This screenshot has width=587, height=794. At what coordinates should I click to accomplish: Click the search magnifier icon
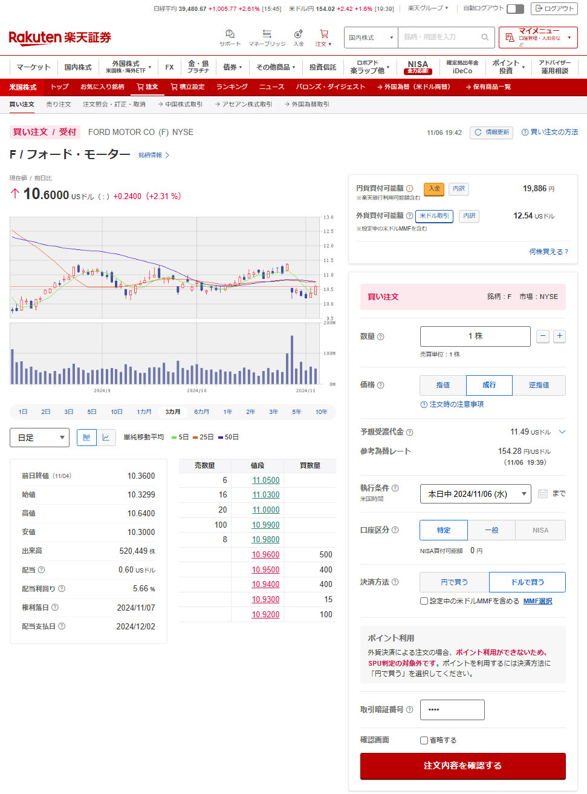(485, 38)
